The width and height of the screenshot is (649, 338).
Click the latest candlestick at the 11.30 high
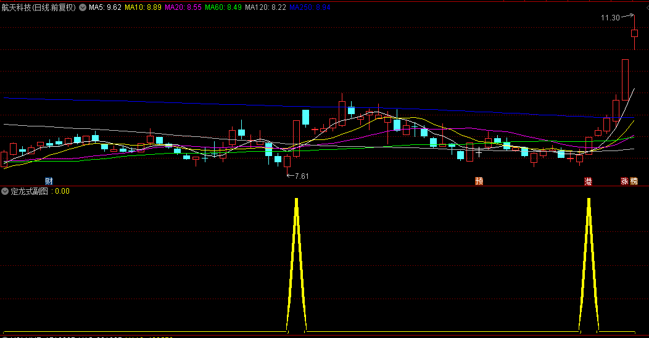point(634,33)
